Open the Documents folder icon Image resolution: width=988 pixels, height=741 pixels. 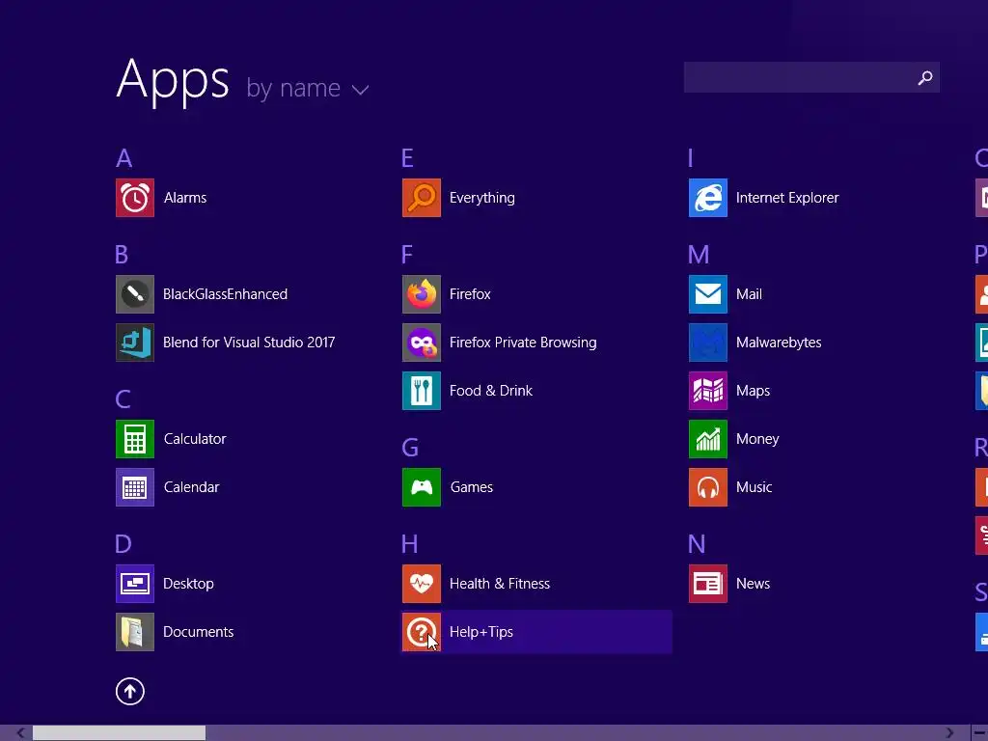135,632
